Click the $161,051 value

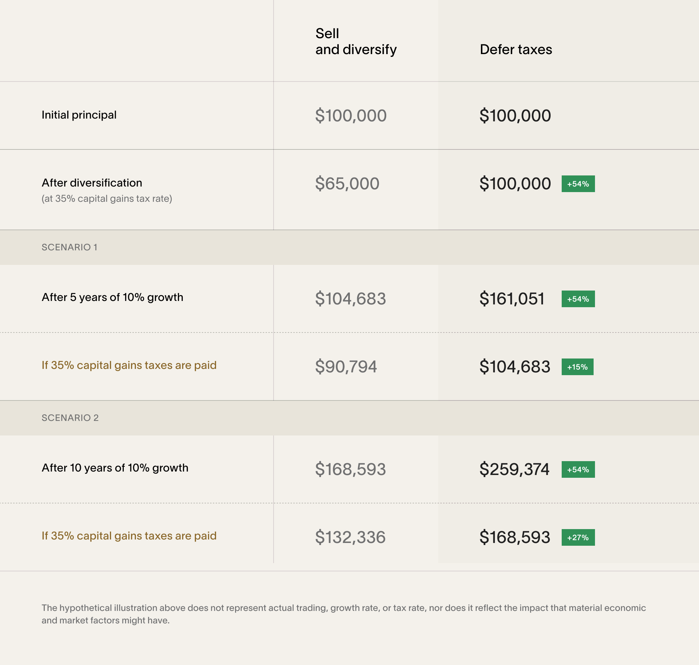coord(511,299)
